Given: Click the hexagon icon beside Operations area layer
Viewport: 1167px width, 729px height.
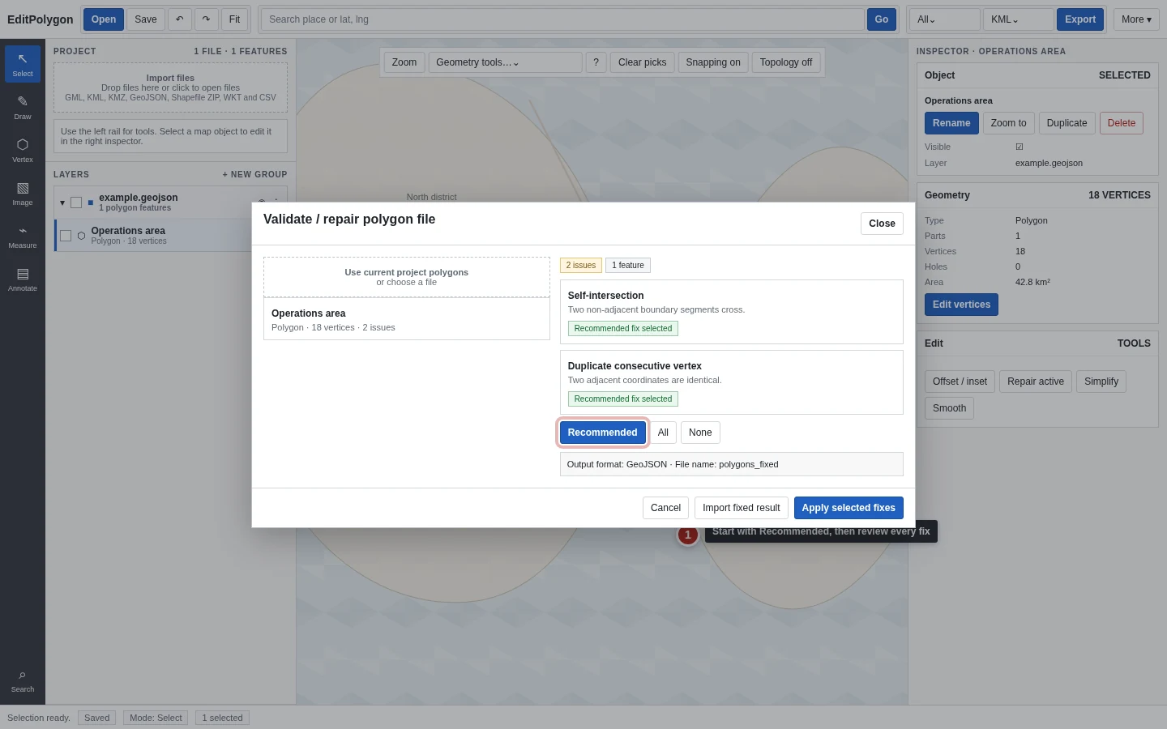Looking at the screenshot, I should click(81, 236).
